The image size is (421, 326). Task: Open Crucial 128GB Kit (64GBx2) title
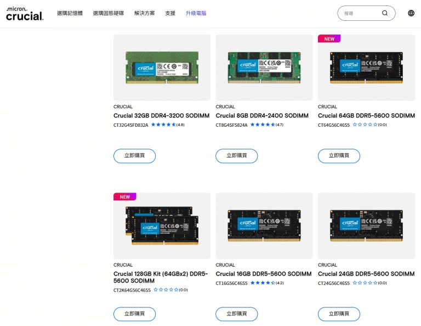point(161,277)
